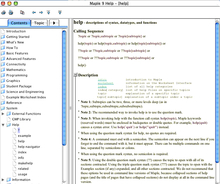Click the print topic printer icon

coord(3,12)
